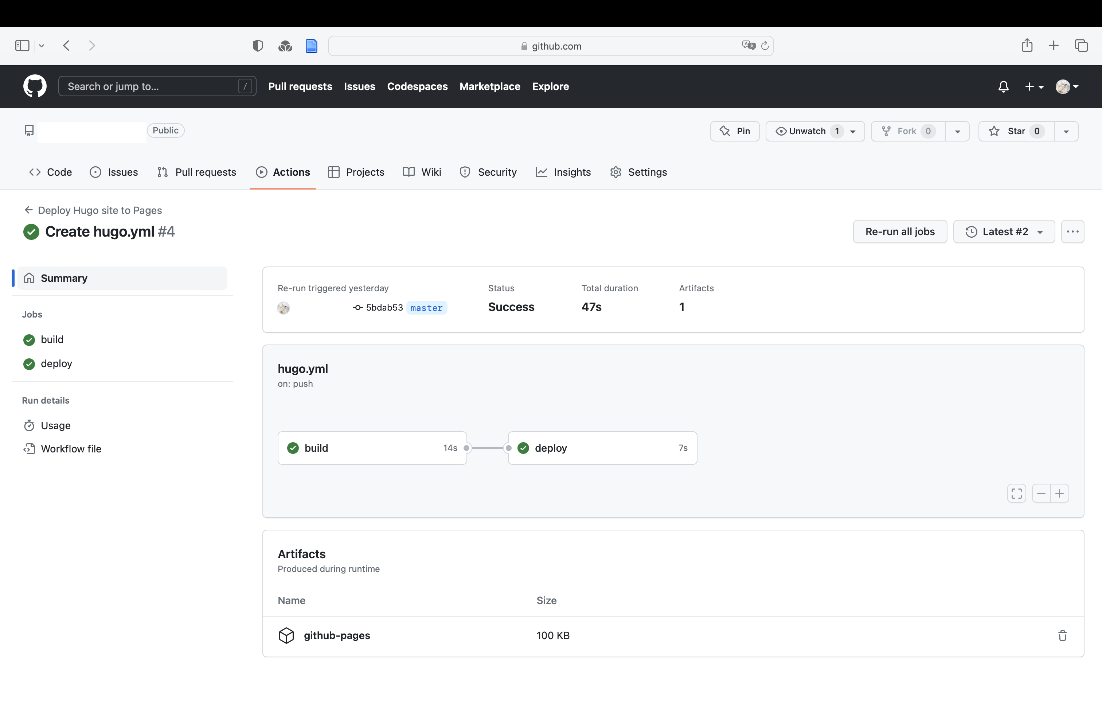Open a new Safari tab with plus icon
Screen dimensions: 1102x716
[1054, 45]
